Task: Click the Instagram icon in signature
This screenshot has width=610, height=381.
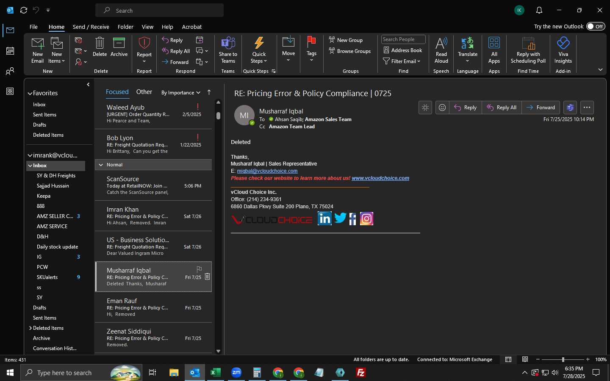Action: click(366, 218)
